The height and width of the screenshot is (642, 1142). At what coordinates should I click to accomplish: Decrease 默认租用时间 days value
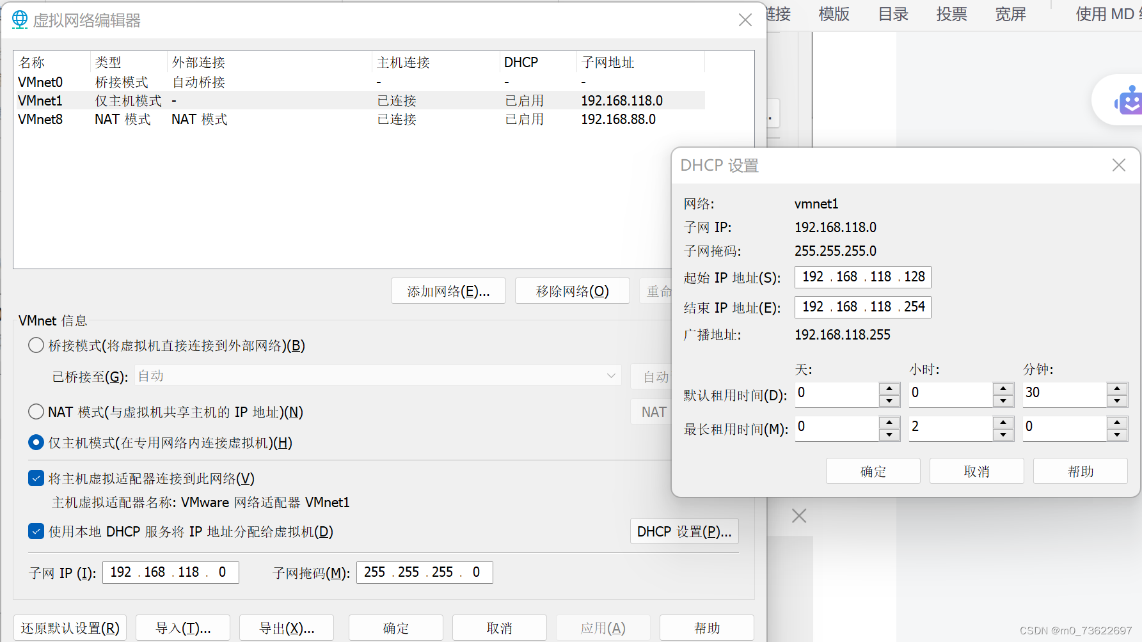point(889,401)
